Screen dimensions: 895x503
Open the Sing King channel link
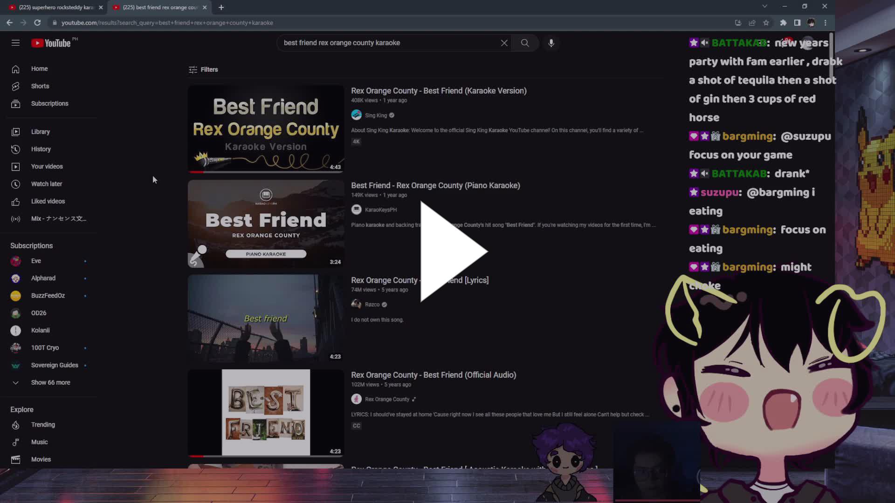375,115
